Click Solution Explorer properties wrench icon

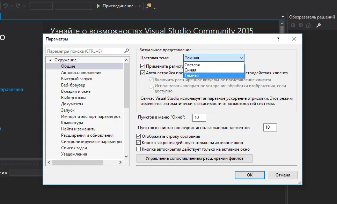pos(318,25)
